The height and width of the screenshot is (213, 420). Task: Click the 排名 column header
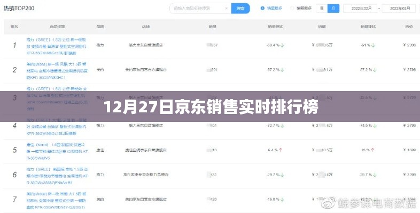coord(14,27)
